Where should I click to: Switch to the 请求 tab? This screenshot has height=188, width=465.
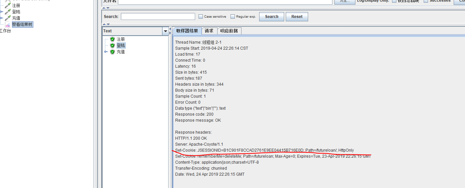click(209, 31)
